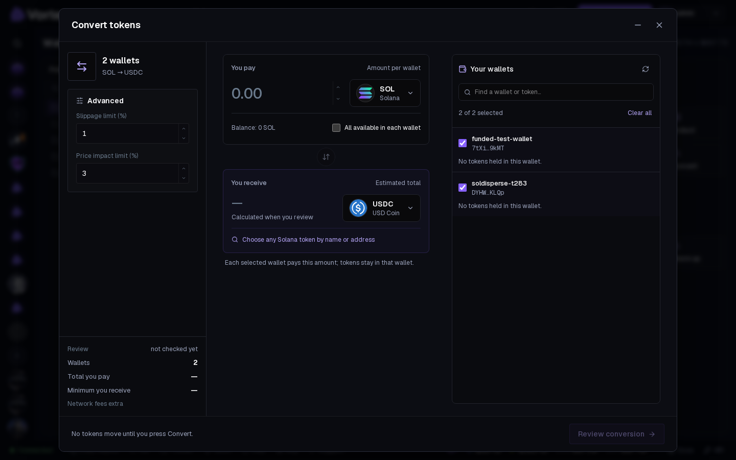
Task: Click the Advanced sliders icon
Action: click(x=80, y=101)
